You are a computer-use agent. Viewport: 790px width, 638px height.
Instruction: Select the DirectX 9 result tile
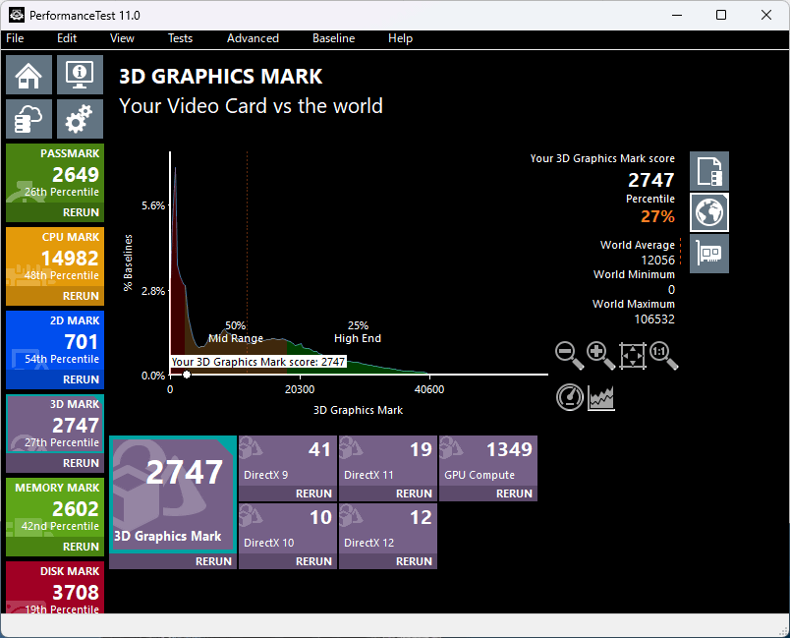(x=288, y=461)
